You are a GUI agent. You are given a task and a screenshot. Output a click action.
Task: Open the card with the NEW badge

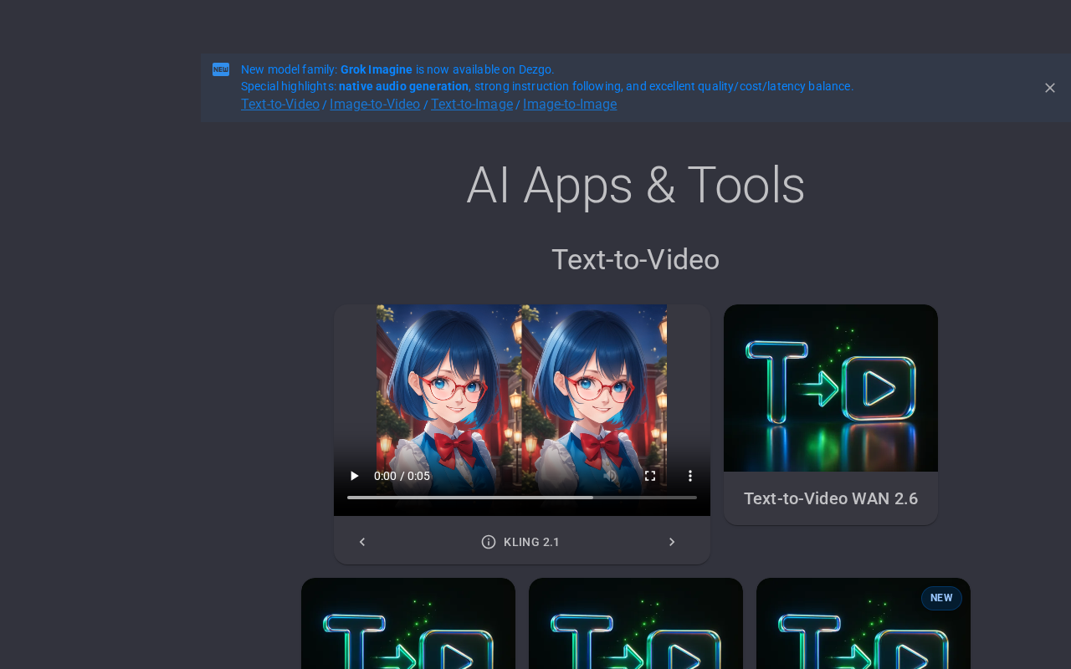click(863, 623)
